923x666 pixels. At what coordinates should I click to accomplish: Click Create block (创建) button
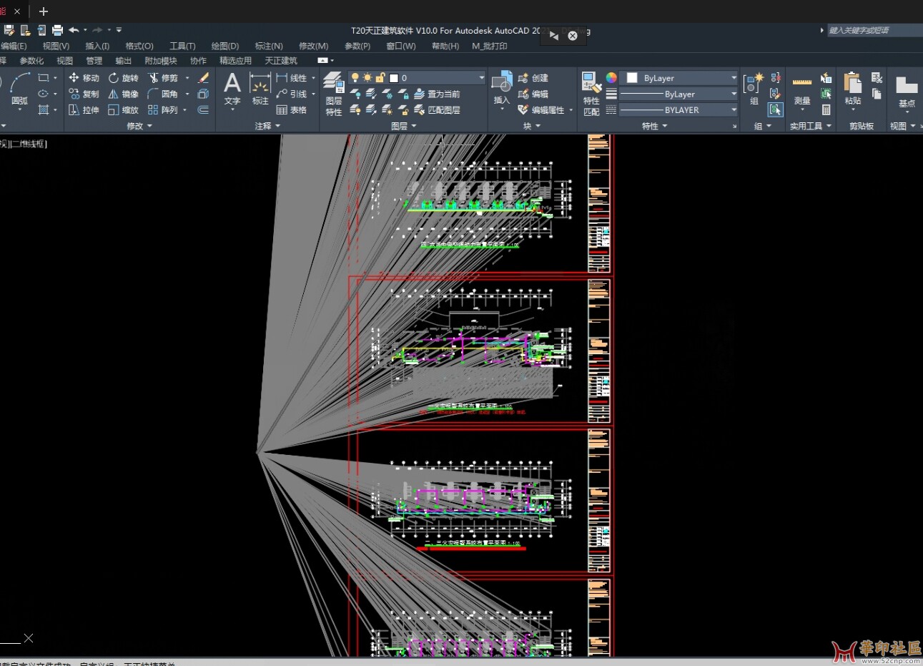[x=533, y=78]
